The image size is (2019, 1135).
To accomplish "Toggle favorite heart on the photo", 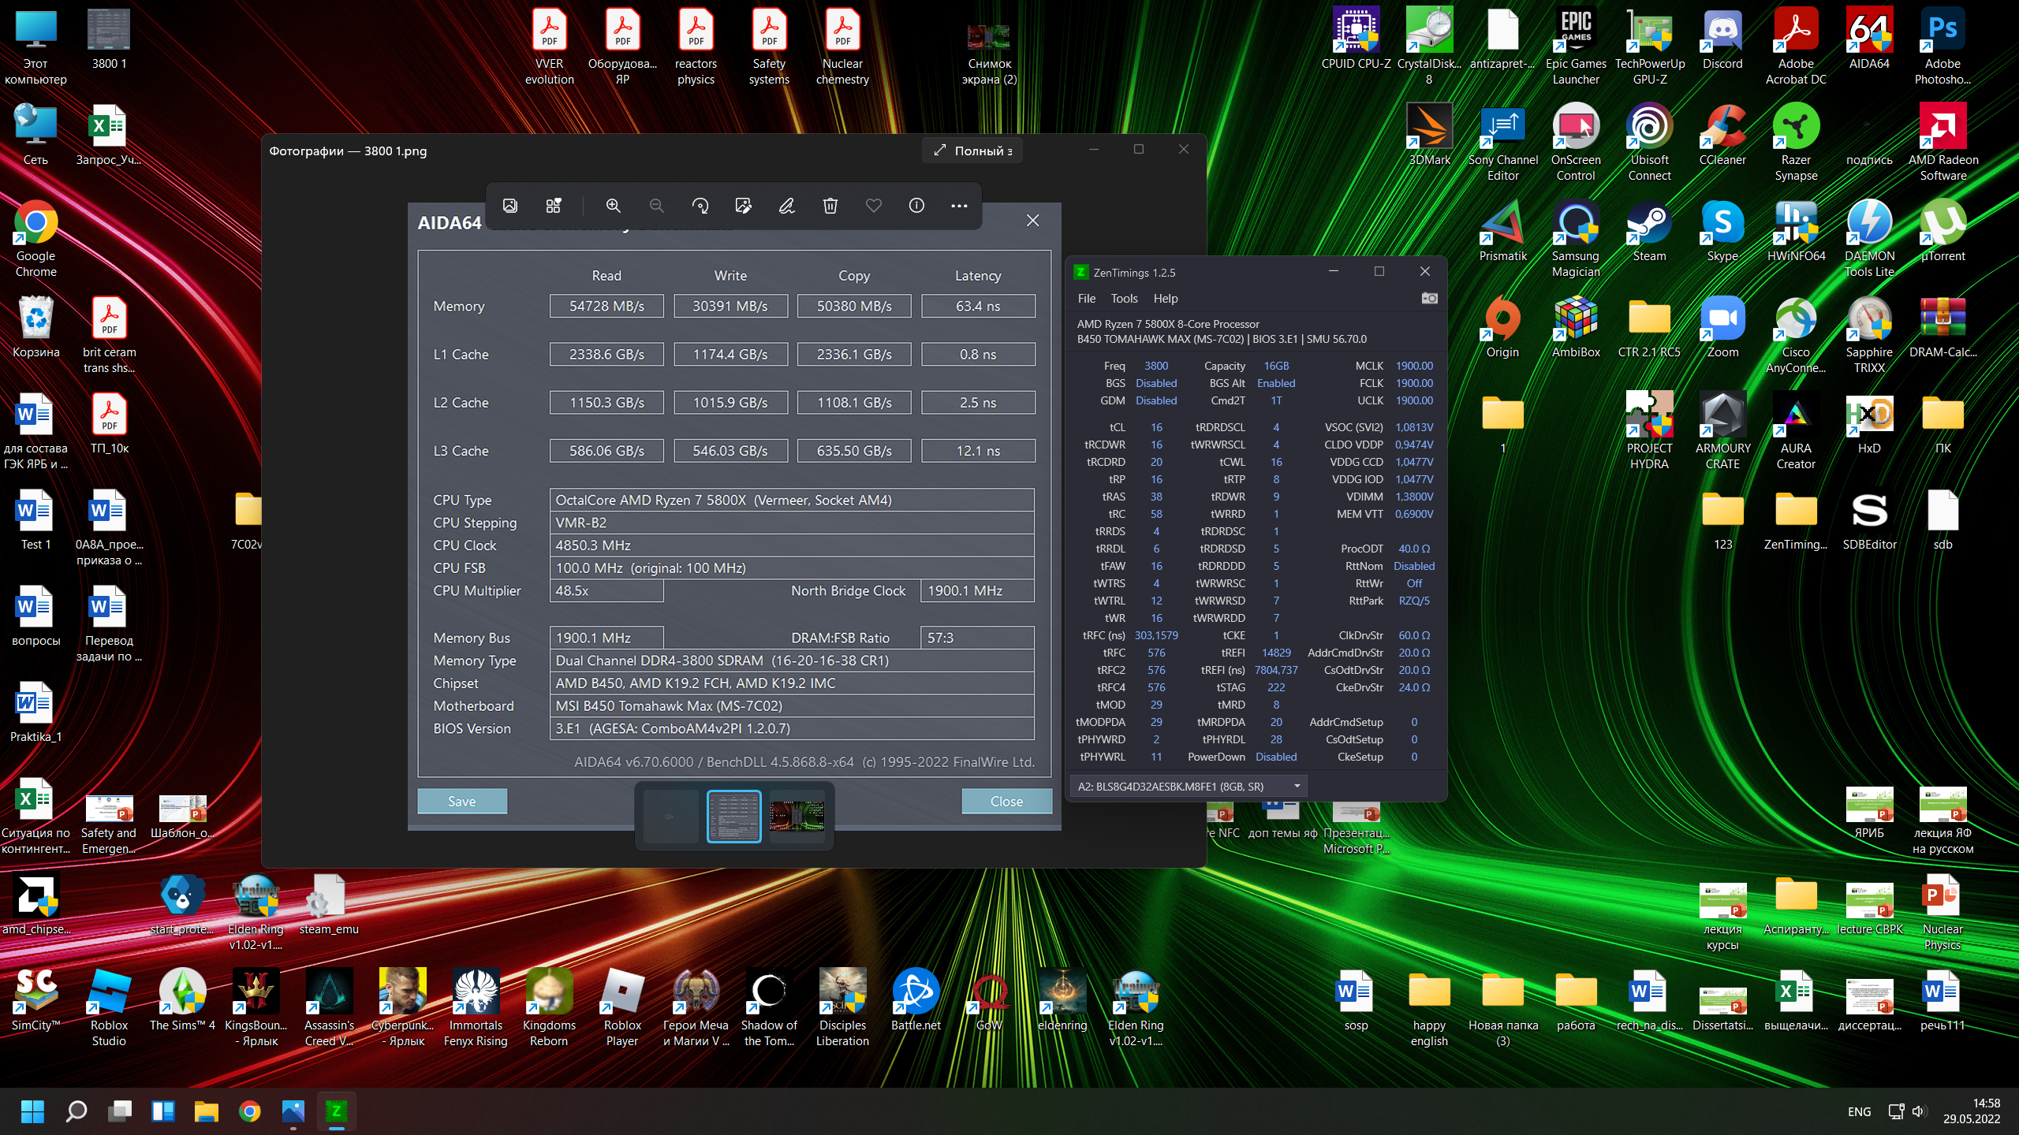I will [873, 206].
